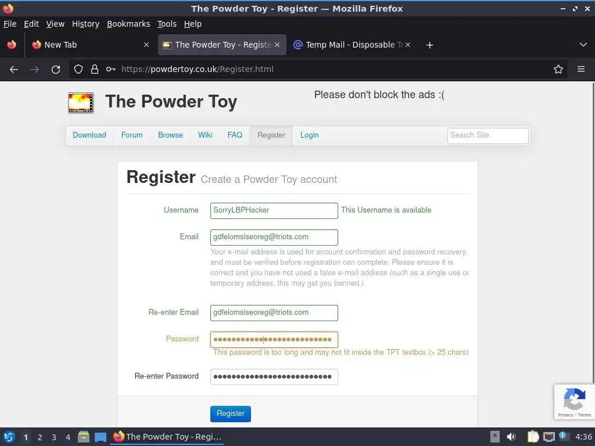Click into the Username field

coord(274,210)
